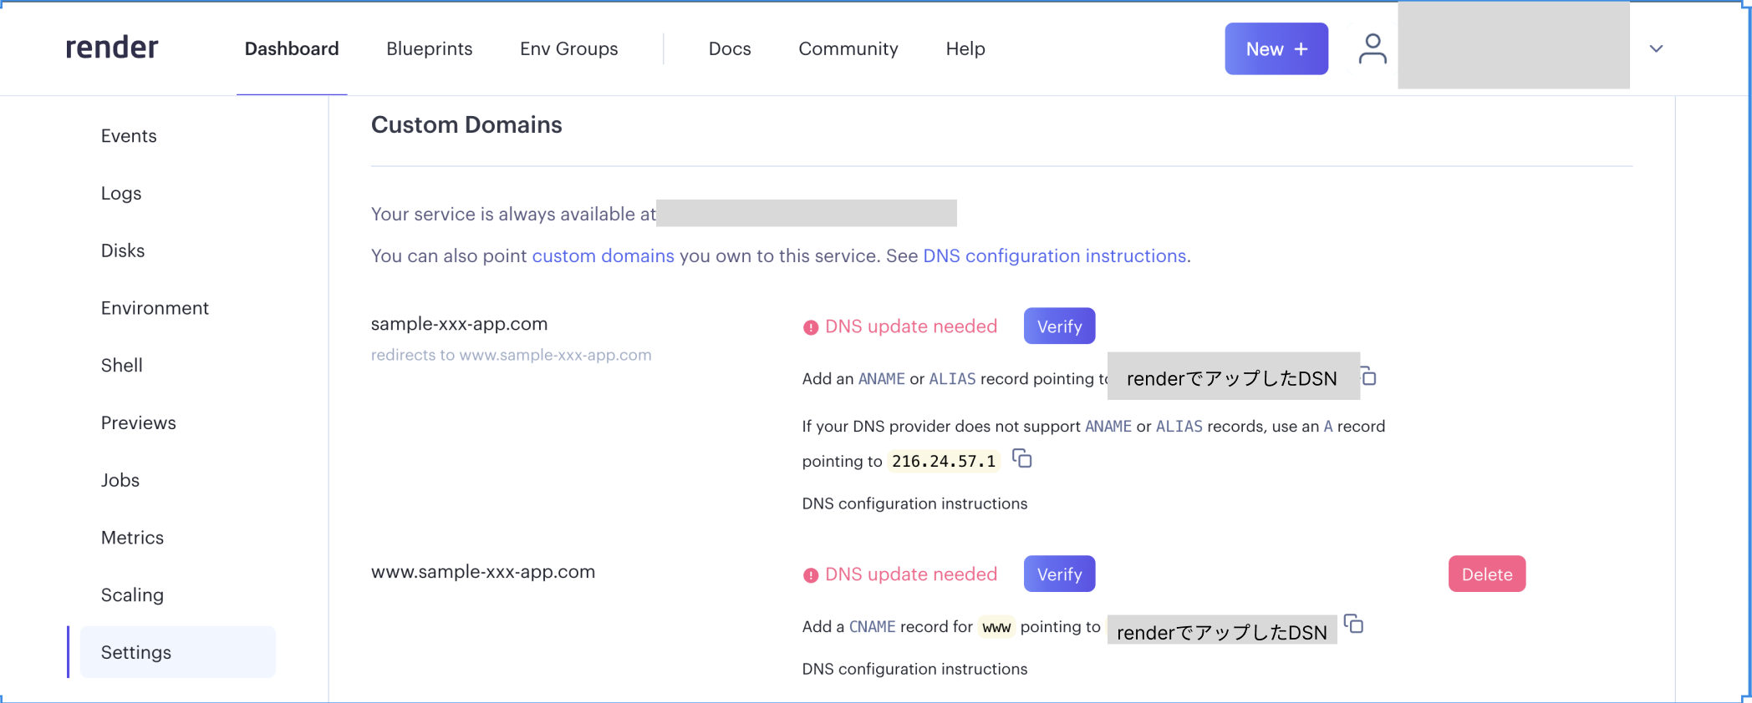1752x703 pixels.
Task: Click the 216.24.57.1 IP address value
Action: tap(944, 461)
